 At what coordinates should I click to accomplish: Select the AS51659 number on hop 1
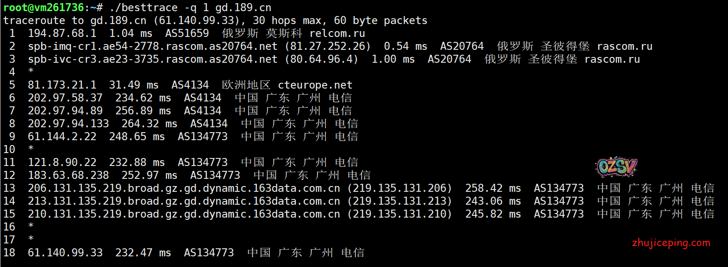point(187,33)
